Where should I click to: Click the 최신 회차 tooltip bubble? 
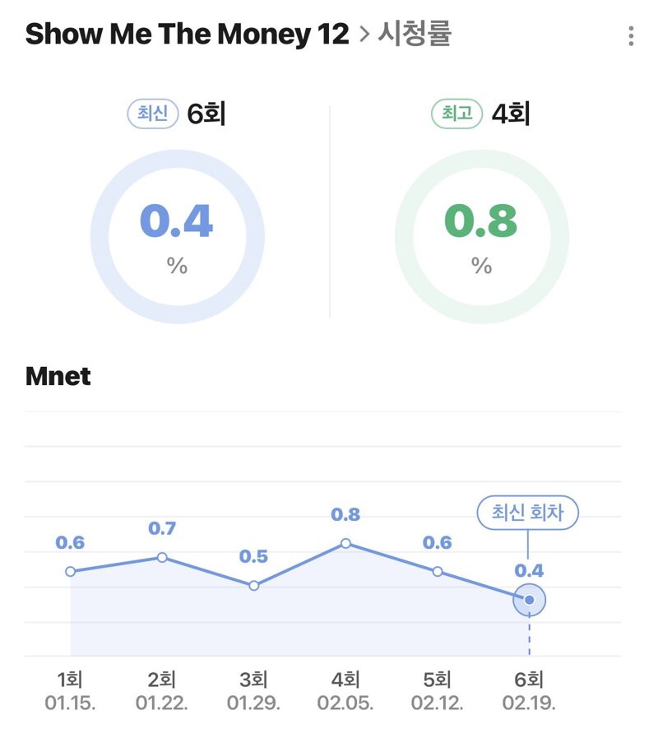pos(528,513)
